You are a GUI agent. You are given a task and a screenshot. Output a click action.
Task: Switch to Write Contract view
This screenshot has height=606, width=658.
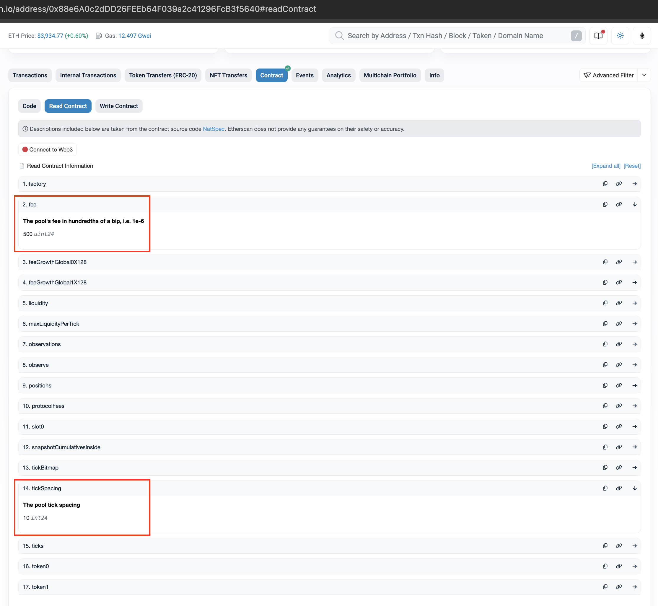click(x=119, y=106)
